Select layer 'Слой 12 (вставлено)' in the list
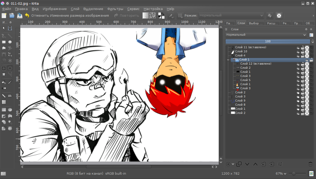The width and height of the screenshot is (316, 179). pyautogui.click(x=256, y=64)
